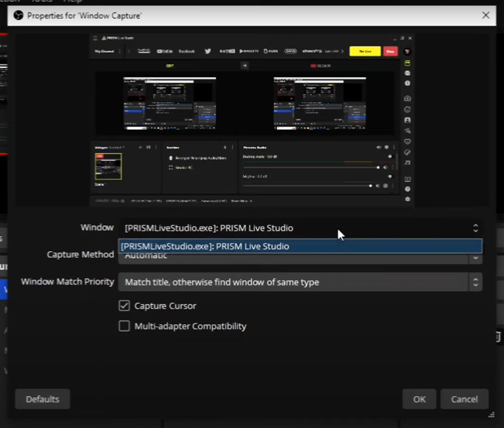Confirm the properties with OK
The image size is (504, 428).
click(x=420, y=399)
